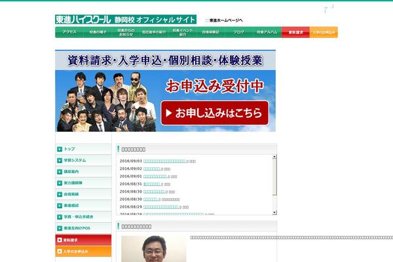The height and width of the screenshot is (262, 393).
Task: Open 合格体験記 in the top navigation
Action: 210,32
